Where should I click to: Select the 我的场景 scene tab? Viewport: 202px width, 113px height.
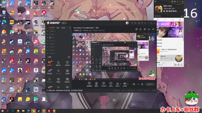pos(52,28)
